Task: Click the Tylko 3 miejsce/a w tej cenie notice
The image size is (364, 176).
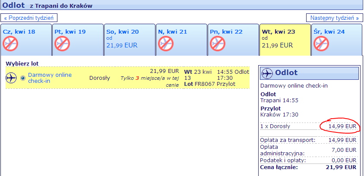Action: pyautogui.click(x=150, y=82)
